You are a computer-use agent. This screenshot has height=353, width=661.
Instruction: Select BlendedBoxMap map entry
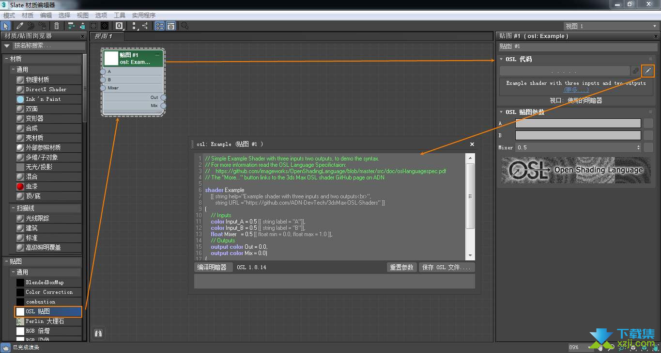point(48,282)
